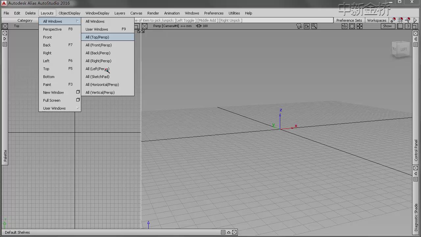
Task: Open the Utilities menu
Action: click(234, 13)
